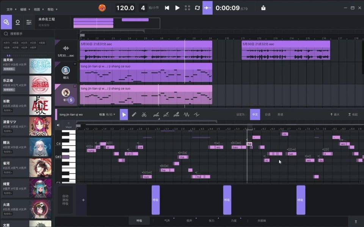Viewport: 364px width, 227px height.
Task: Open the 视图 menu
Action: [x=38, y=9]
